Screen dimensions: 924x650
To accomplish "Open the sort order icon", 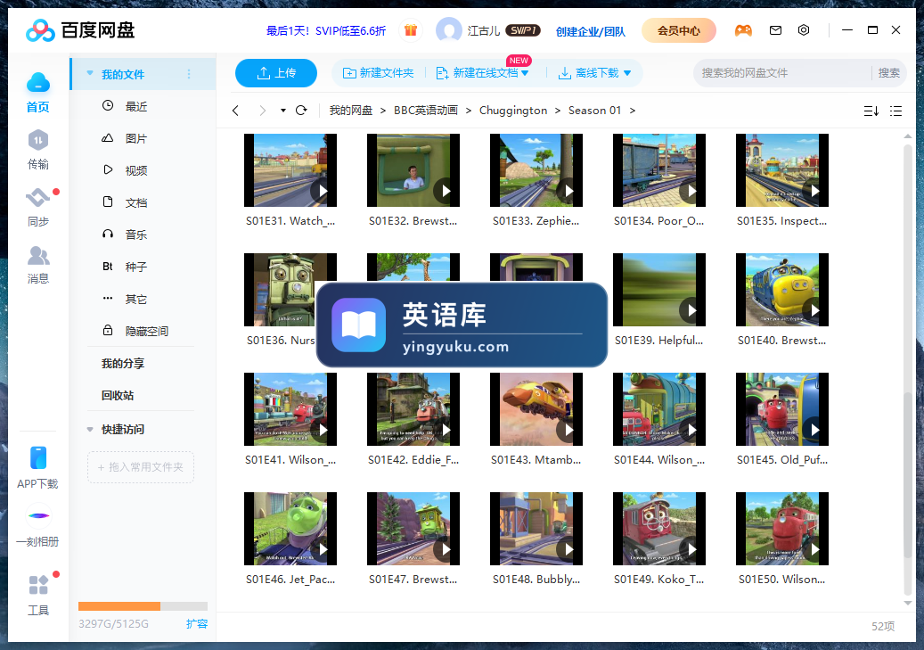I will tap(871, 111).
